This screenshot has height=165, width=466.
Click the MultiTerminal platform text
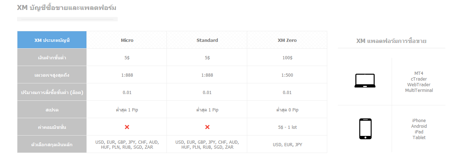419,90
